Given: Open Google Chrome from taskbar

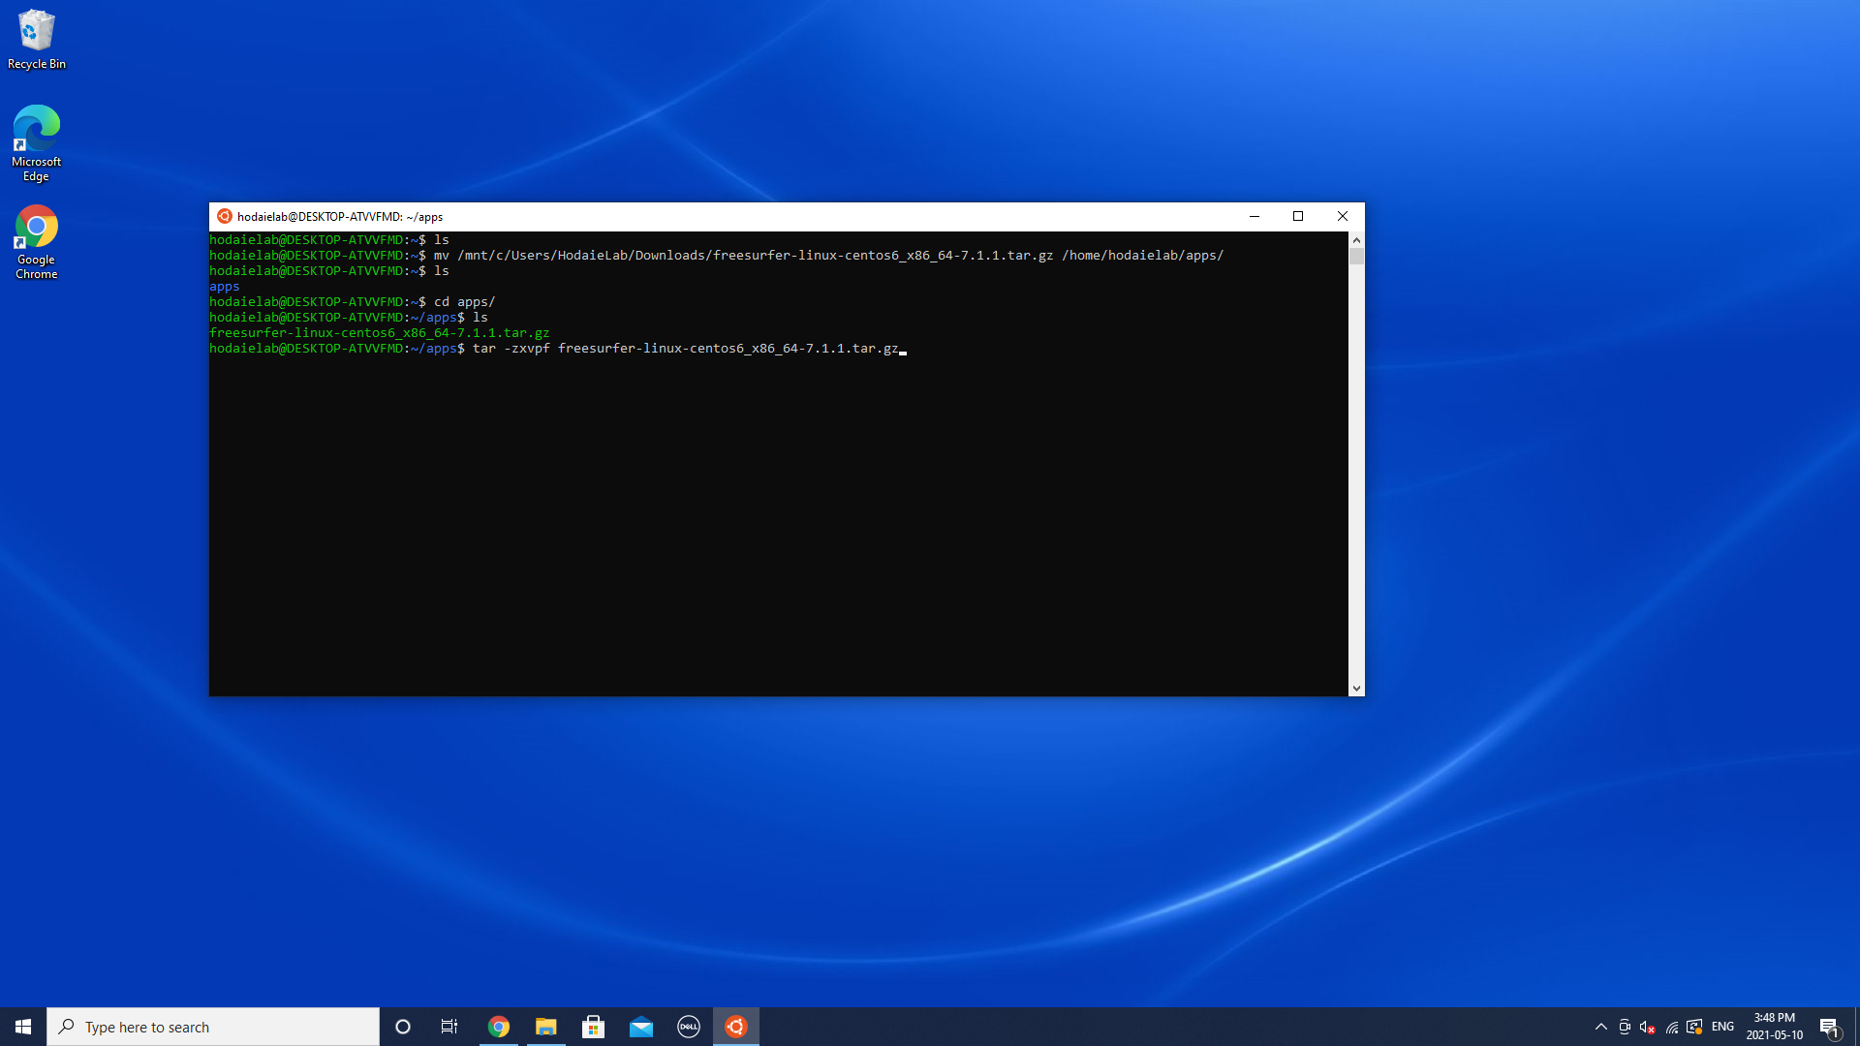Looking at the screenshot, I should [497, 1026].
